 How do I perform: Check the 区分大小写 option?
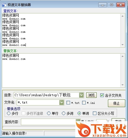pyautogui.click(x=94, y=113)
